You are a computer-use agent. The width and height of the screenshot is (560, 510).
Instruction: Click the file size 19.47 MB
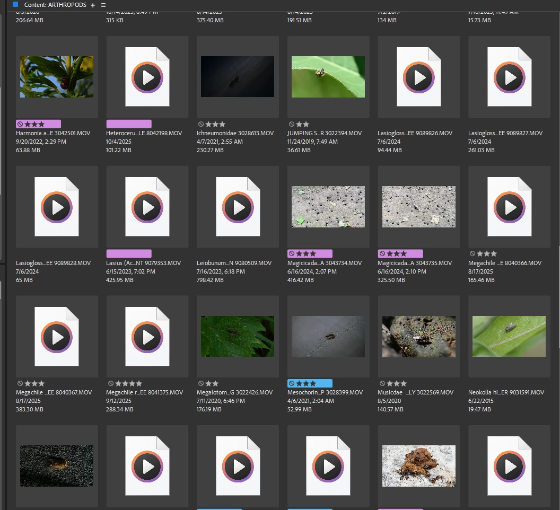point(479,410)
